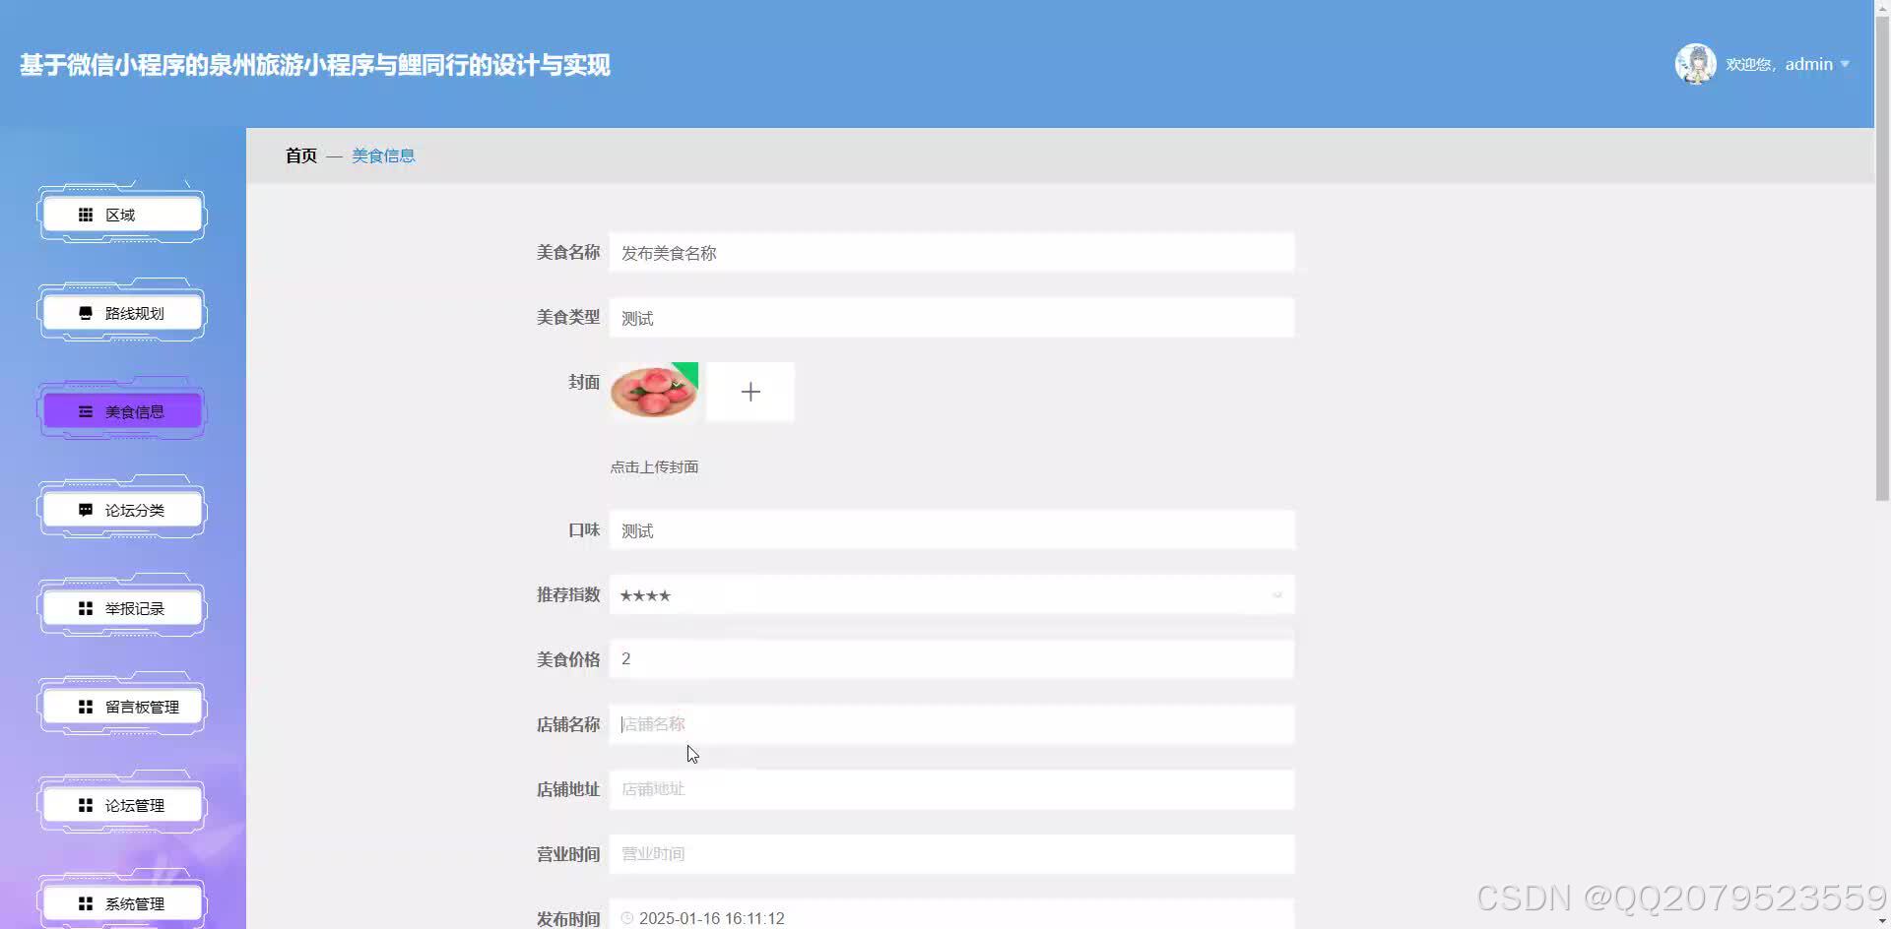1891x929 pixels.
Task: Open the 推荐指数 star rating dropdown
Action: point(1276,594)
